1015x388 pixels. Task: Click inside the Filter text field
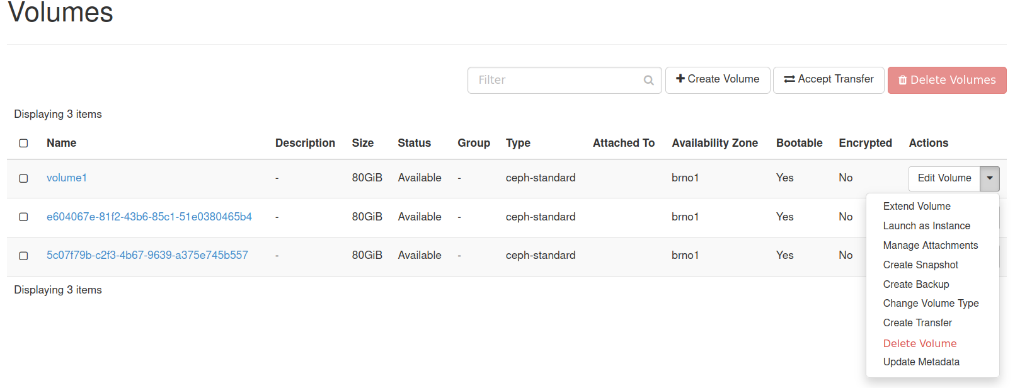pos(554,80)
